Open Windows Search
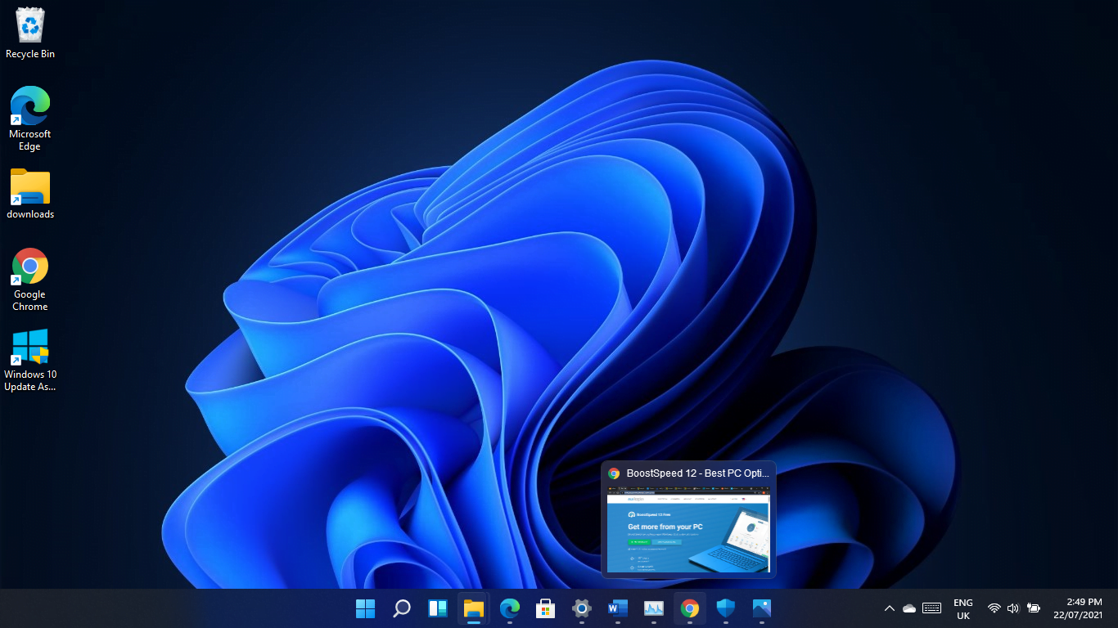Screen dimensions: 1118x628 [x=401, y=608]
